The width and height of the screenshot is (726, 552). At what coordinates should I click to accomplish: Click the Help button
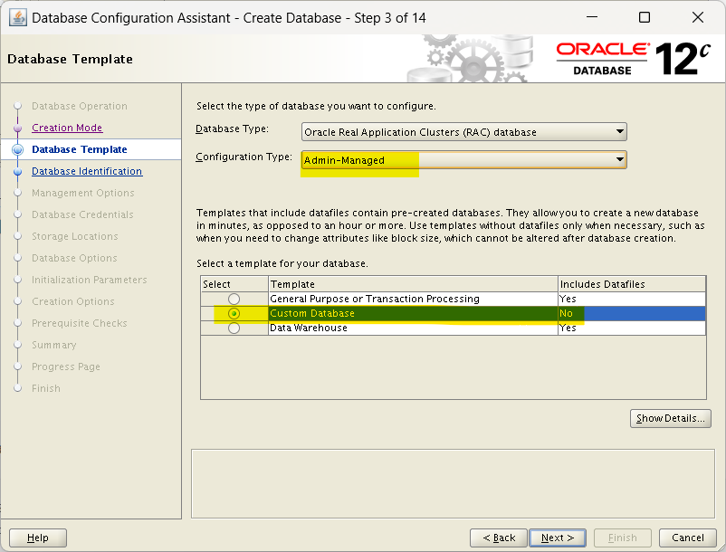[38, 538]
